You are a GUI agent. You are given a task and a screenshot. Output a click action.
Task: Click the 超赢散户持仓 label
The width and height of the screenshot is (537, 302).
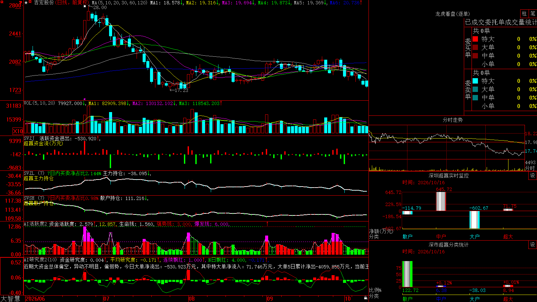(x=39, y=203)
